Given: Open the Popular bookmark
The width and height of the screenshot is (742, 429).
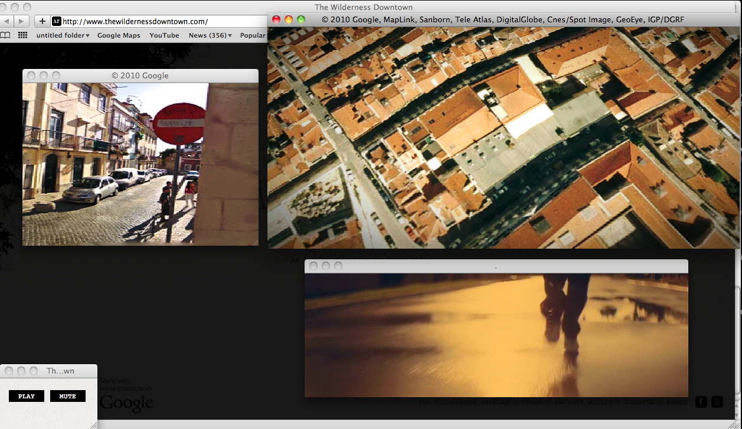Looking at the screenshot, I should click(253, 35).
